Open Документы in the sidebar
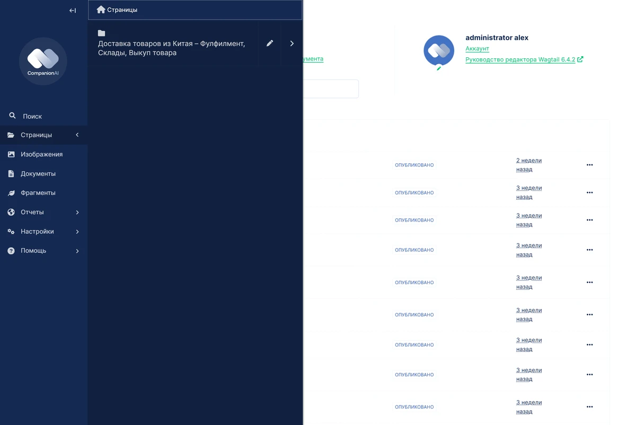636x425 pixels. [x=38, y=174]
